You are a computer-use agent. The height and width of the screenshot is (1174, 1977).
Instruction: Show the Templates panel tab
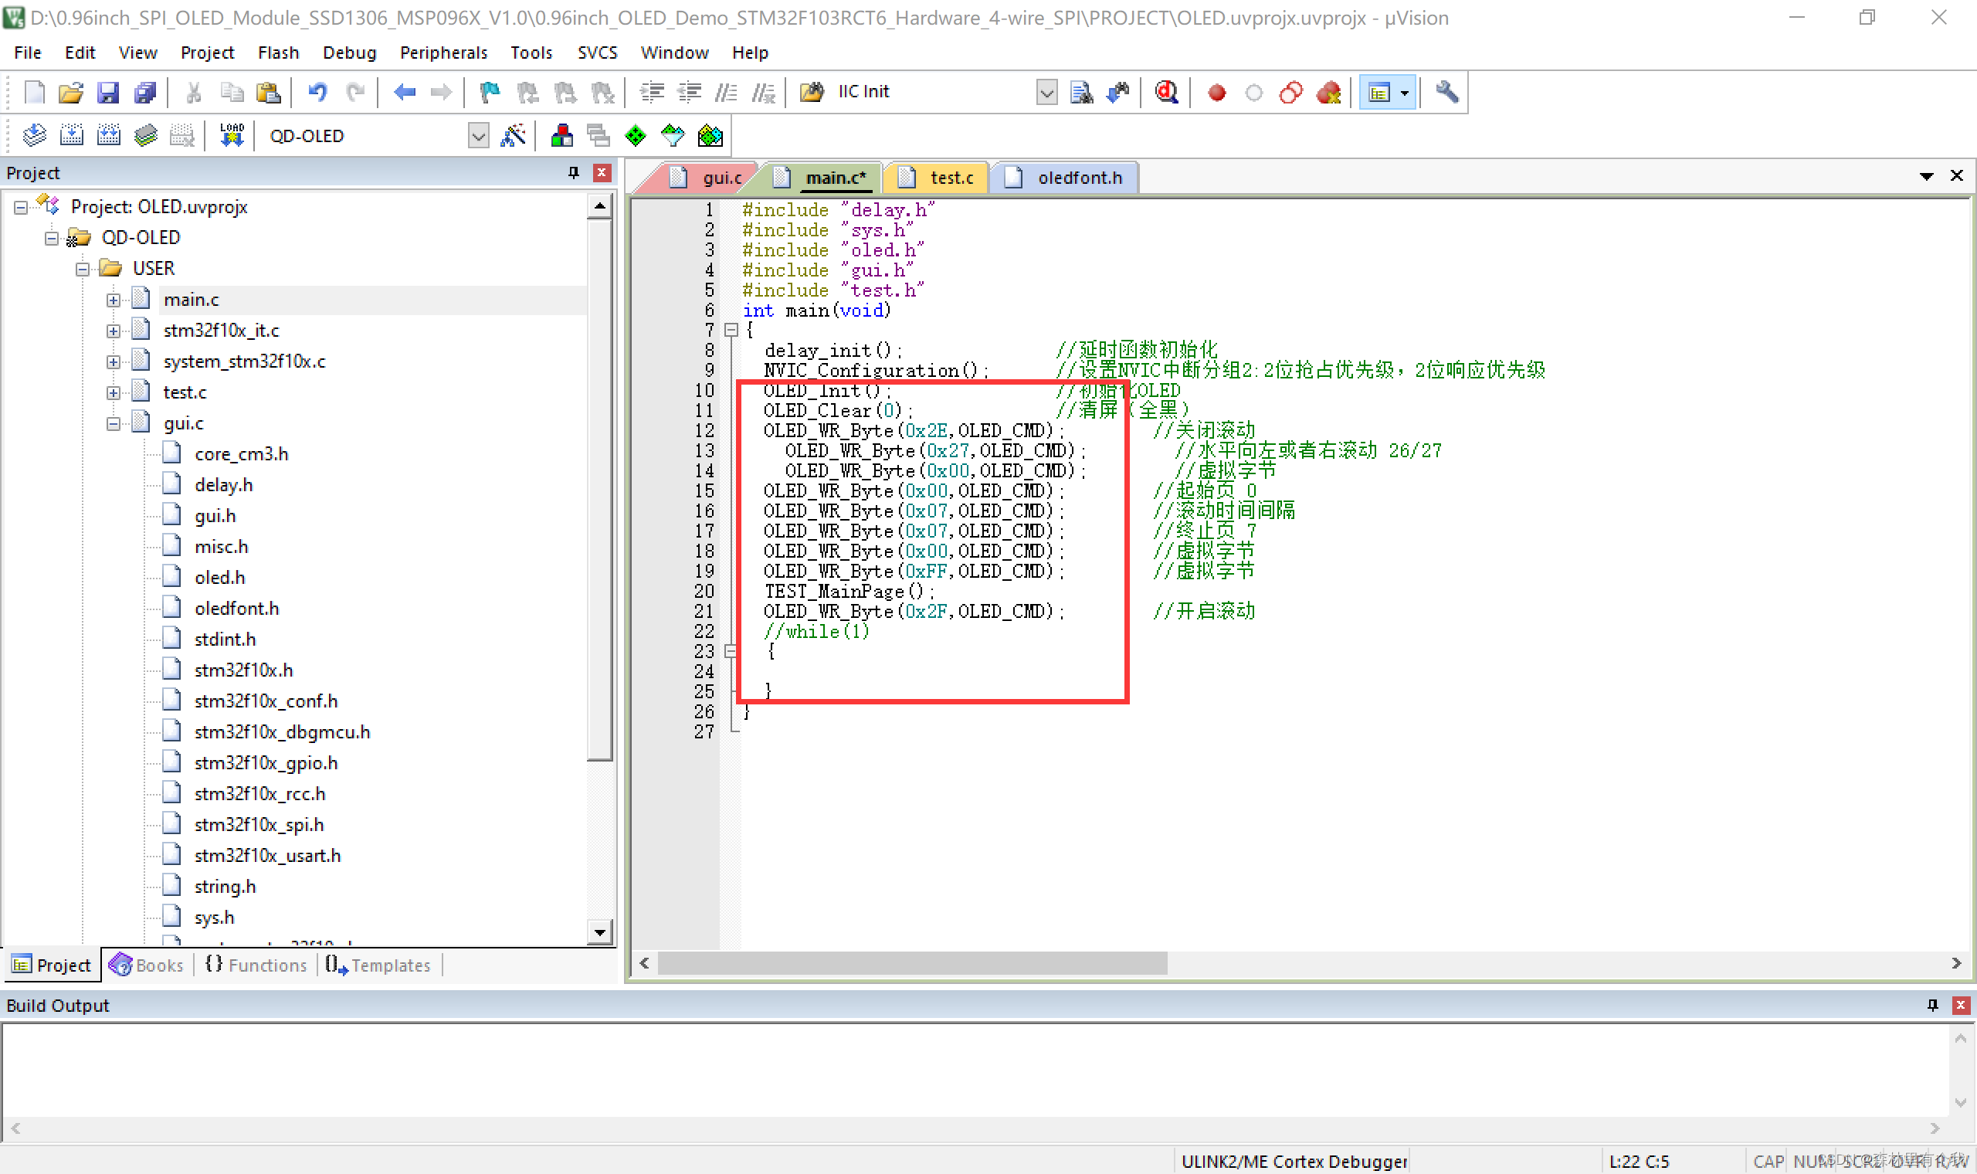[378, 965]
